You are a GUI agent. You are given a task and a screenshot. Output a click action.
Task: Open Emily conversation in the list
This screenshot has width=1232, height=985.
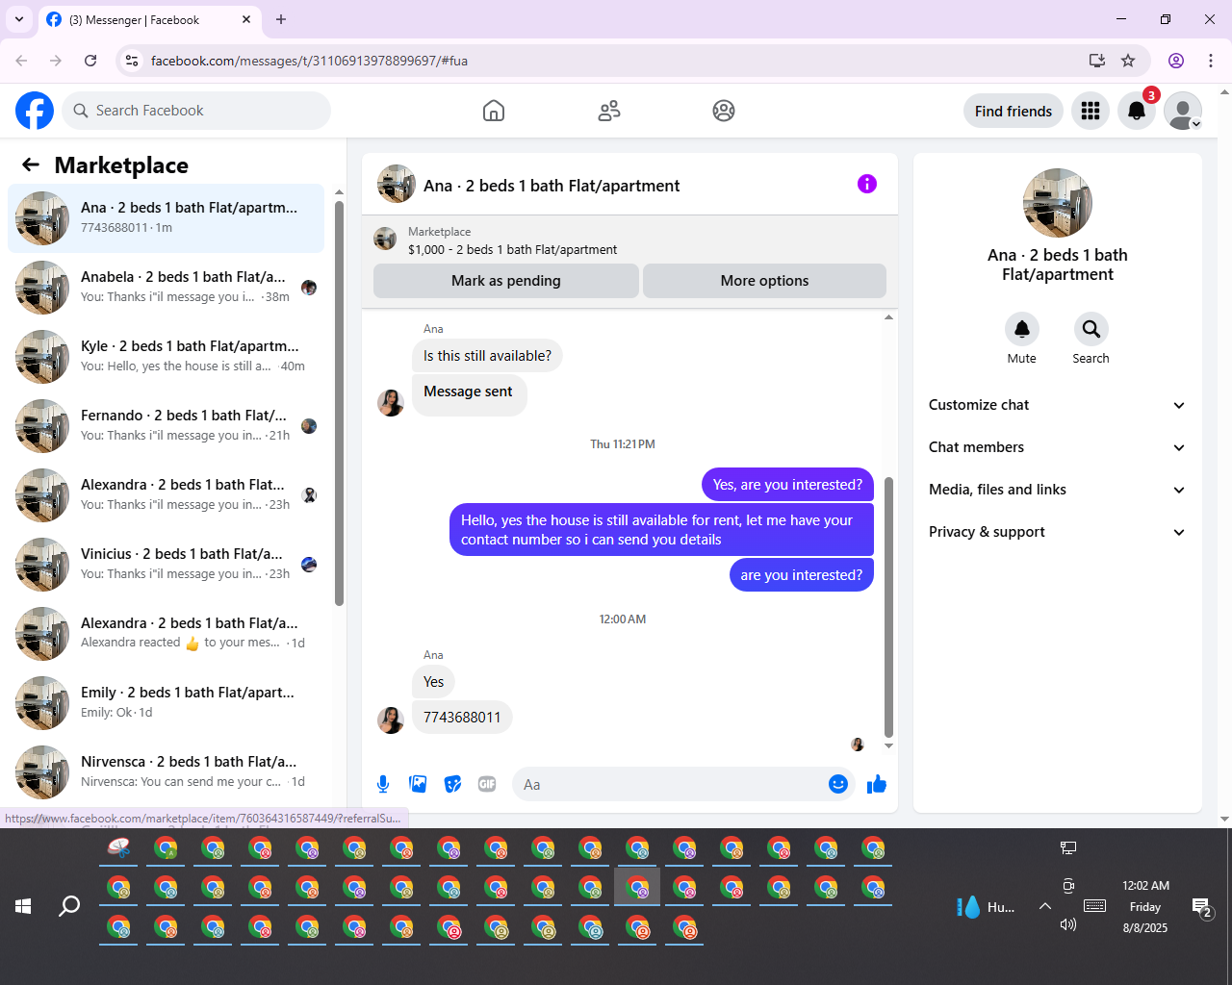[x=166, y=703]
